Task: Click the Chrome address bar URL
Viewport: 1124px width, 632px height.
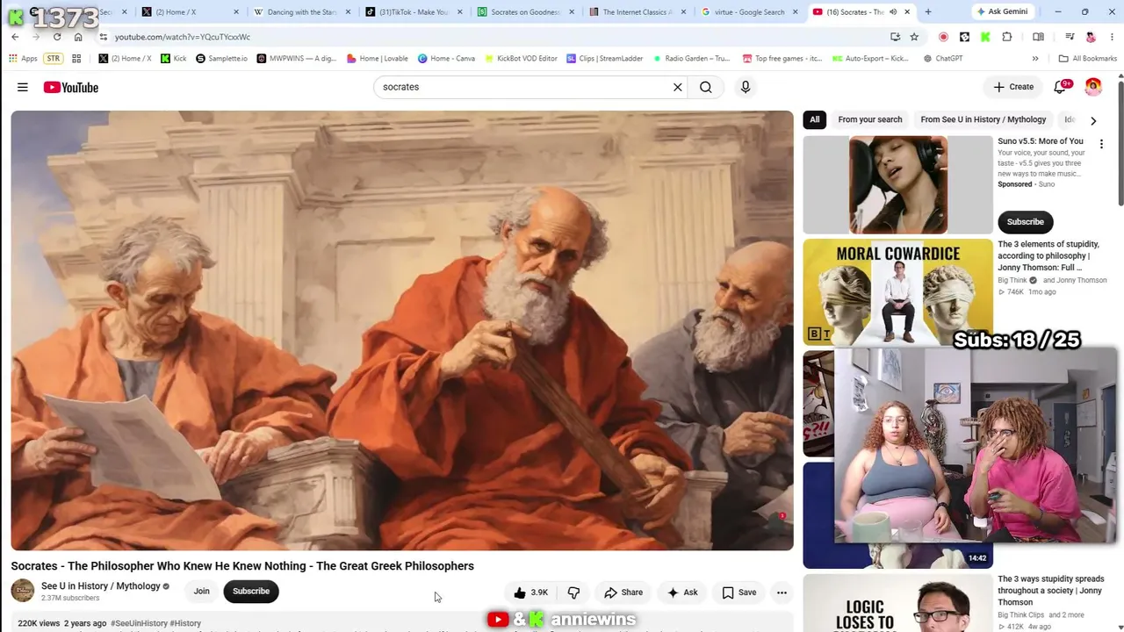Action: 183,37
